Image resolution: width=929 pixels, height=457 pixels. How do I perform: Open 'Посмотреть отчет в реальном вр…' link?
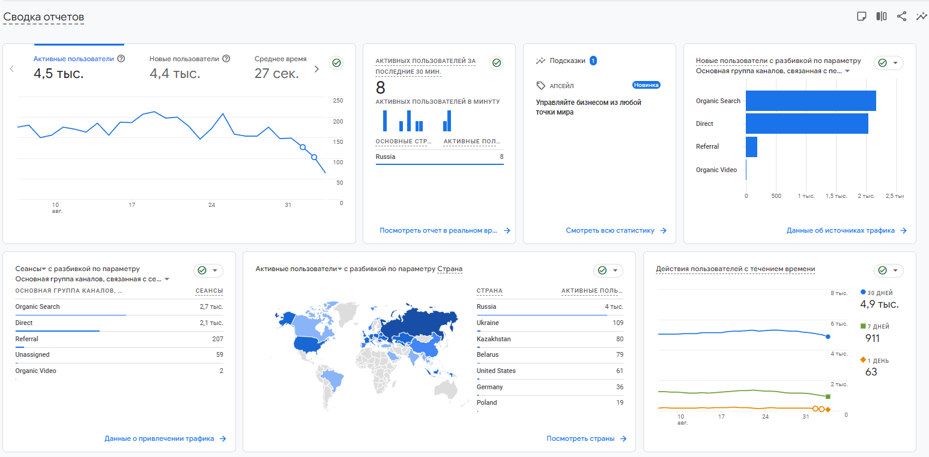(x=445, y=230)
